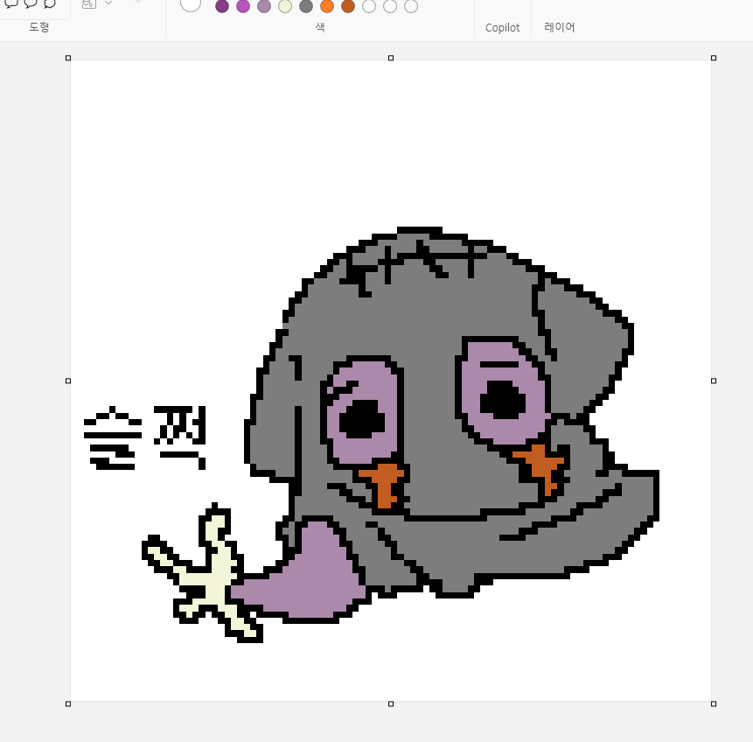Image resolution: width=753 pixels, height=742 pixels.
Task: Pick the mauve color swatch
Action: (x=264, y=6)
